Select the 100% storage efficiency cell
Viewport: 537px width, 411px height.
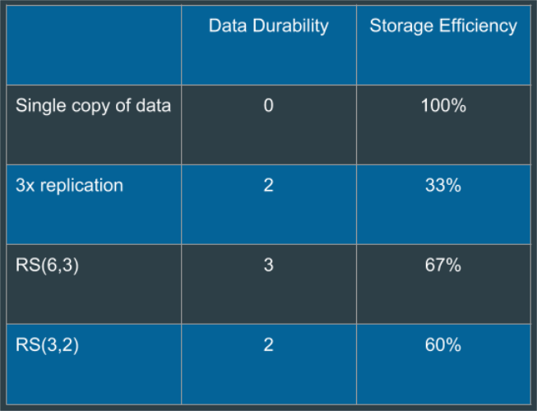pyautogui.click(x=443, y=106)
